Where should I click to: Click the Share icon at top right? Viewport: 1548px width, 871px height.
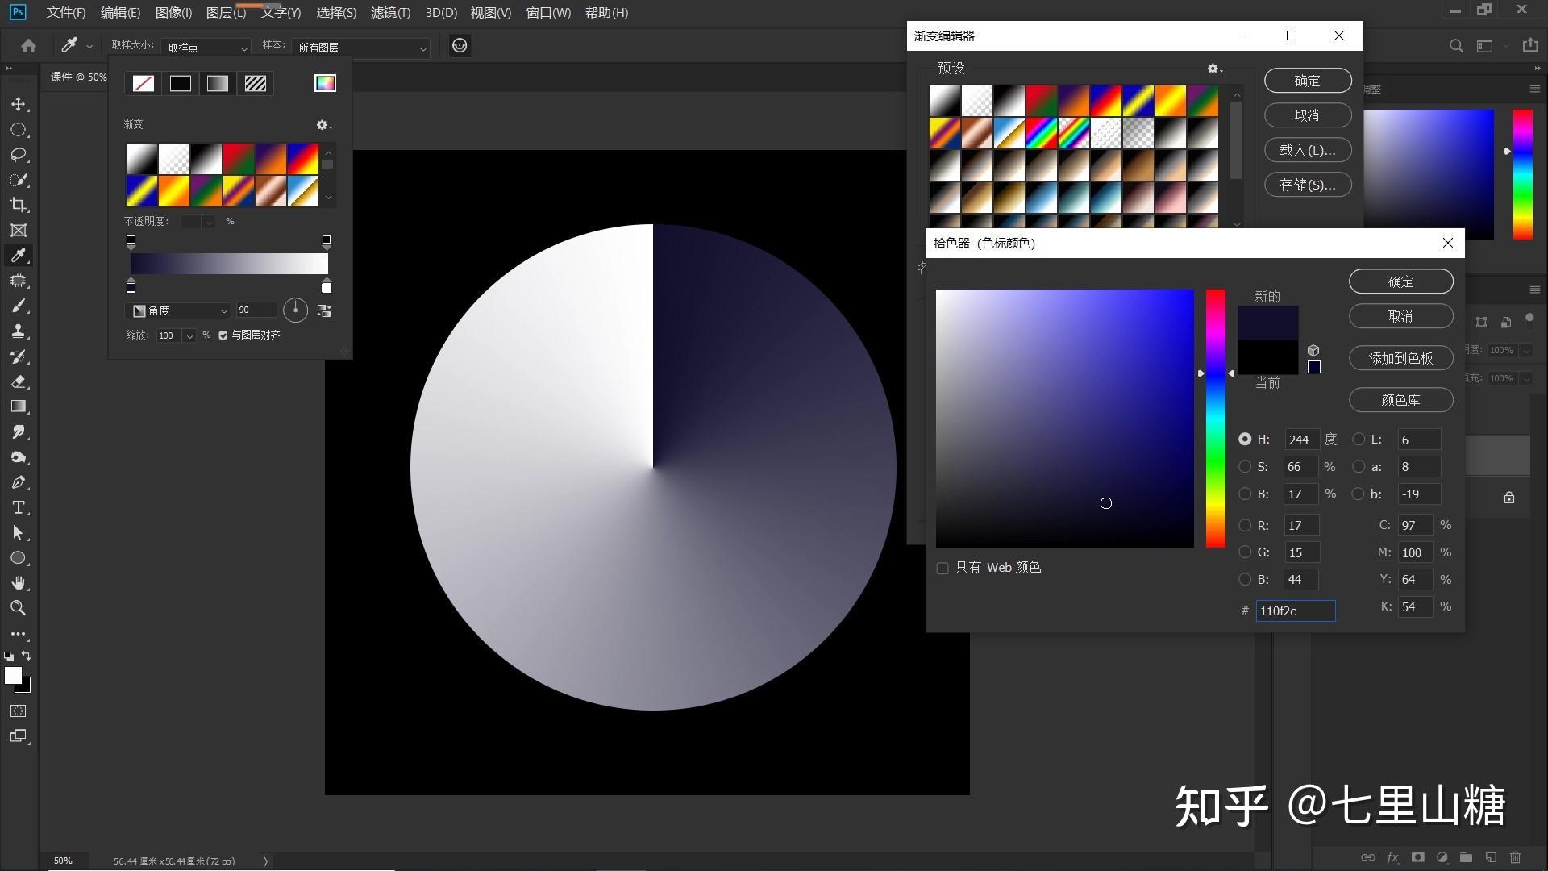coord(1530,46)
